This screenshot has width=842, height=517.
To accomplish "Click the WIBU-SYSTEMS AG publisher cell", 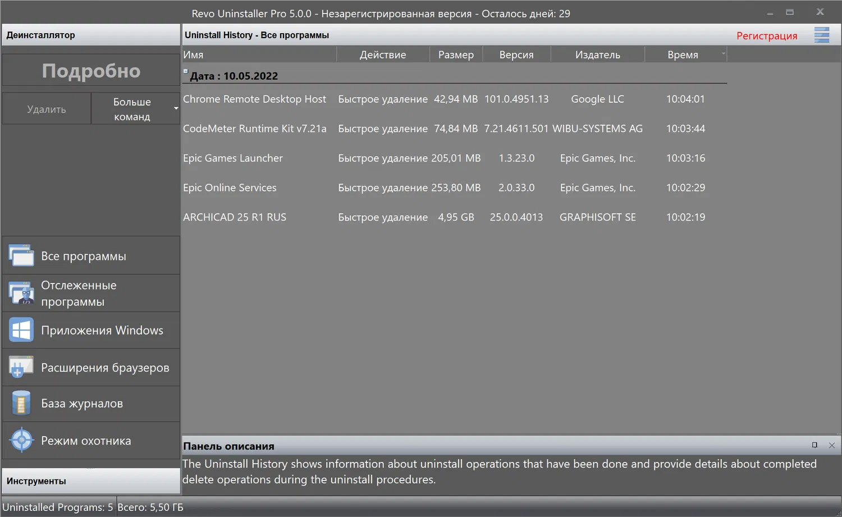I will pyautogui.click(x=597, y=129).
